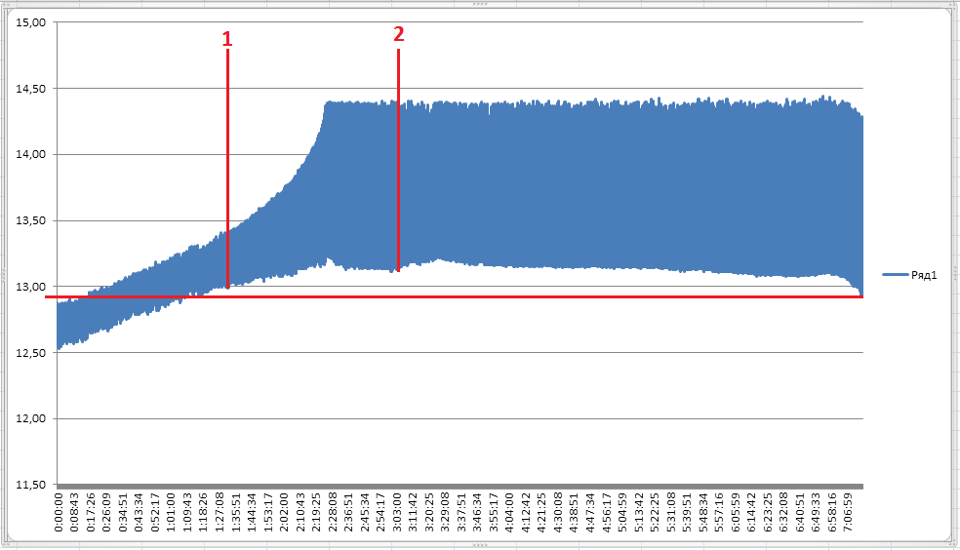The image size is (960, 550).
Task: Click the 14,50 vertical axis label
Action: (30, 89)
